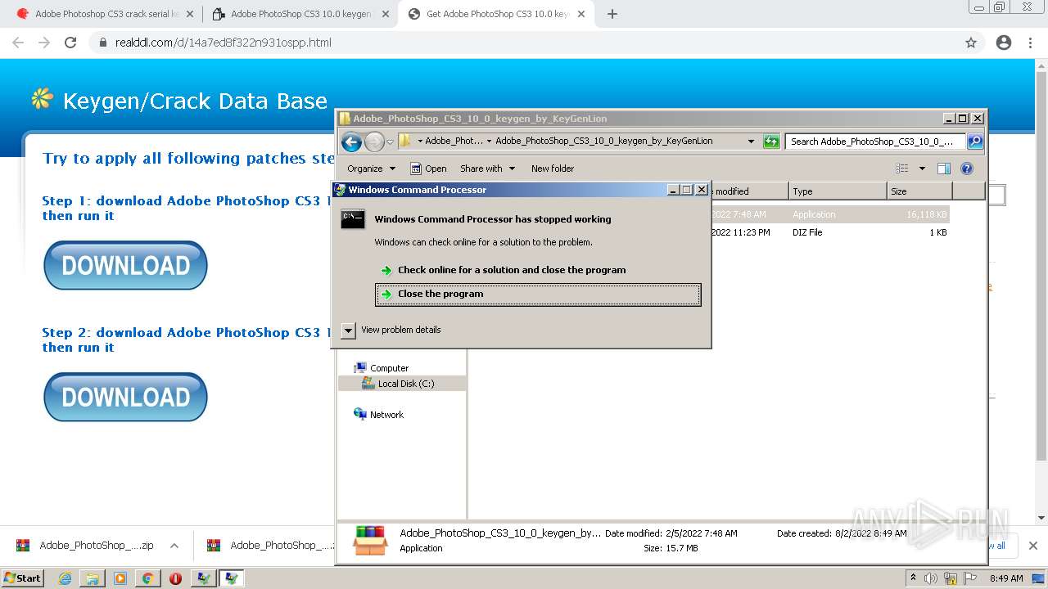Open Windows Explorer from taskbar

pyautogui.click(x=93, y=578)
